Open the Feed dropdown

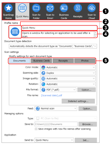pyautogui.click(x=56, y=108)
